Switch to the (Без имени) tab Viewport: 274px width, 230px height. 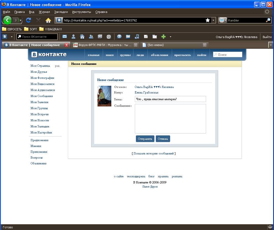[x=175, y=45]
